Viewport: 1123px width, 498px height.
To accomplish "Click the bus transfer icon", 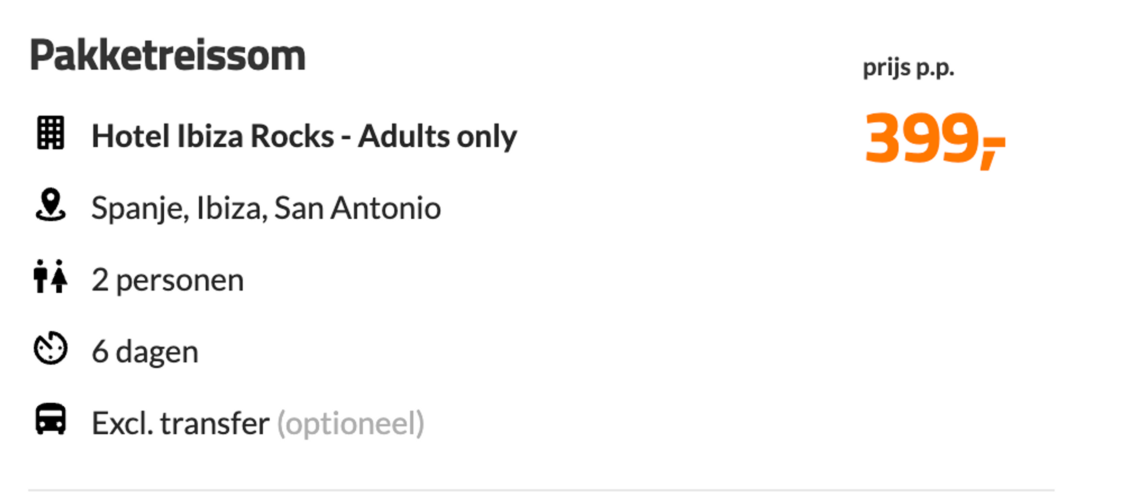I will pos(51,419).
